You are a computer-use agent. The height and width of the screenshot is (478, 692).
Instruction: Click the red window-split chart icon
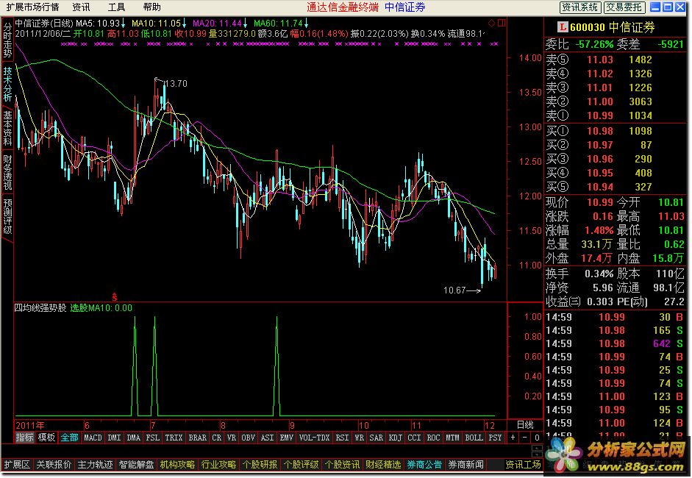[502, 23]
